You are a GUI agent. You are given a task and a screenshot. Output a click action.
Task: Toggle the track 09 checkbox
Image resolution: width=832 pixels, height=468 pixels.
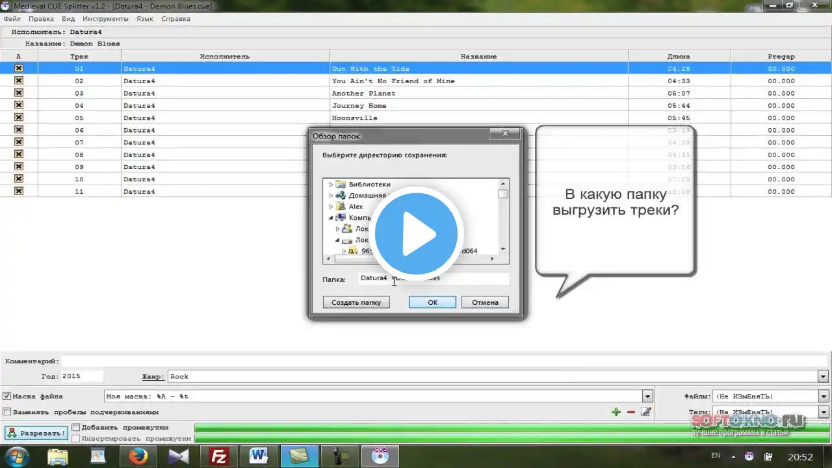(19, 166)
